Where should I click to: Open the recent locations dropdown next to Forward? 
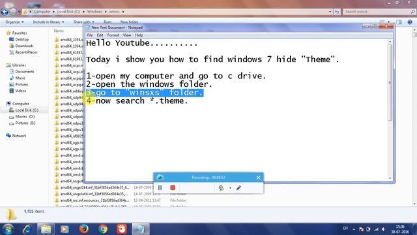[19, 12]
